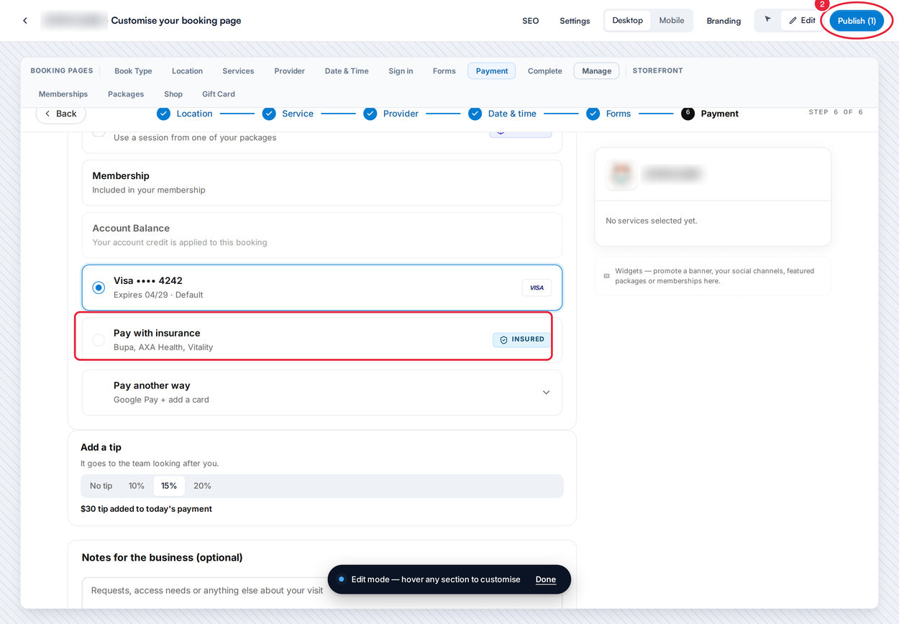Select the Membership payment option
This screenshot has height=624, width=899.
(322, 183)
